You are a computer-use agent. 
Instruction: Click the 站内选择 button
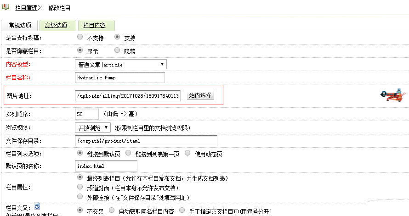pos(200,95)
